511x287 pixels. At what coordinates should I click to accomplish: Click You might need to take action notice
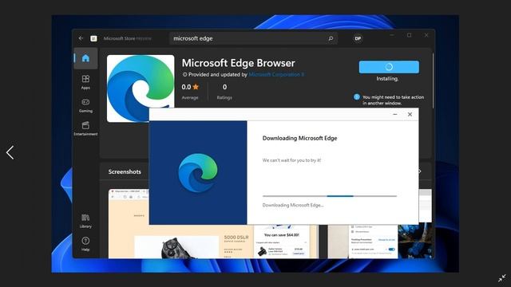(393, 100)
